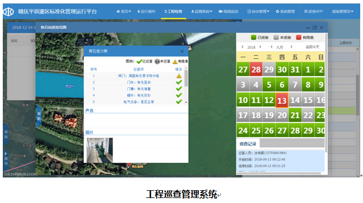Open the 首页 home menu

124,11
